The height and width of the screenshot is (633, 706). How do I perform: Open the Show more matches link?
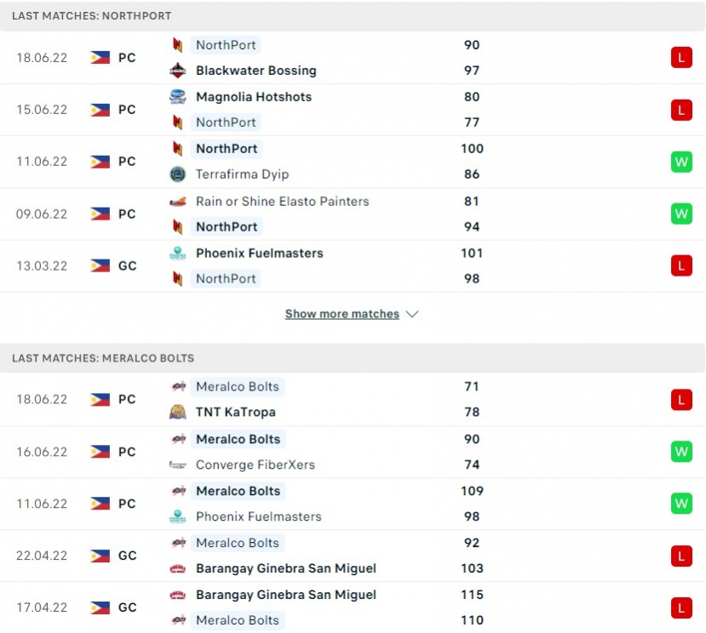point(342,314)
